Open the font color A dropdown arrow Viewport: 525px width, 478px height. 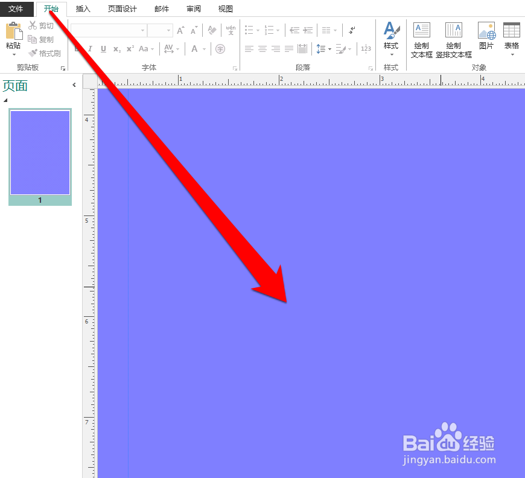tap(204, 49)
